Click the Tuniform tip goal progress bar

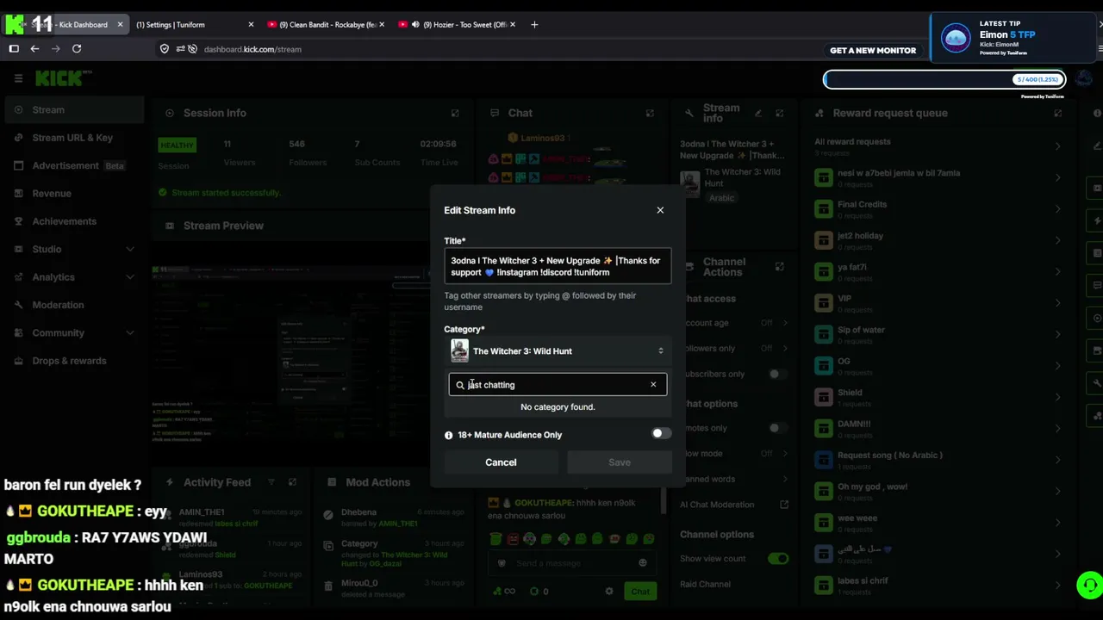[x=944, y=80]
